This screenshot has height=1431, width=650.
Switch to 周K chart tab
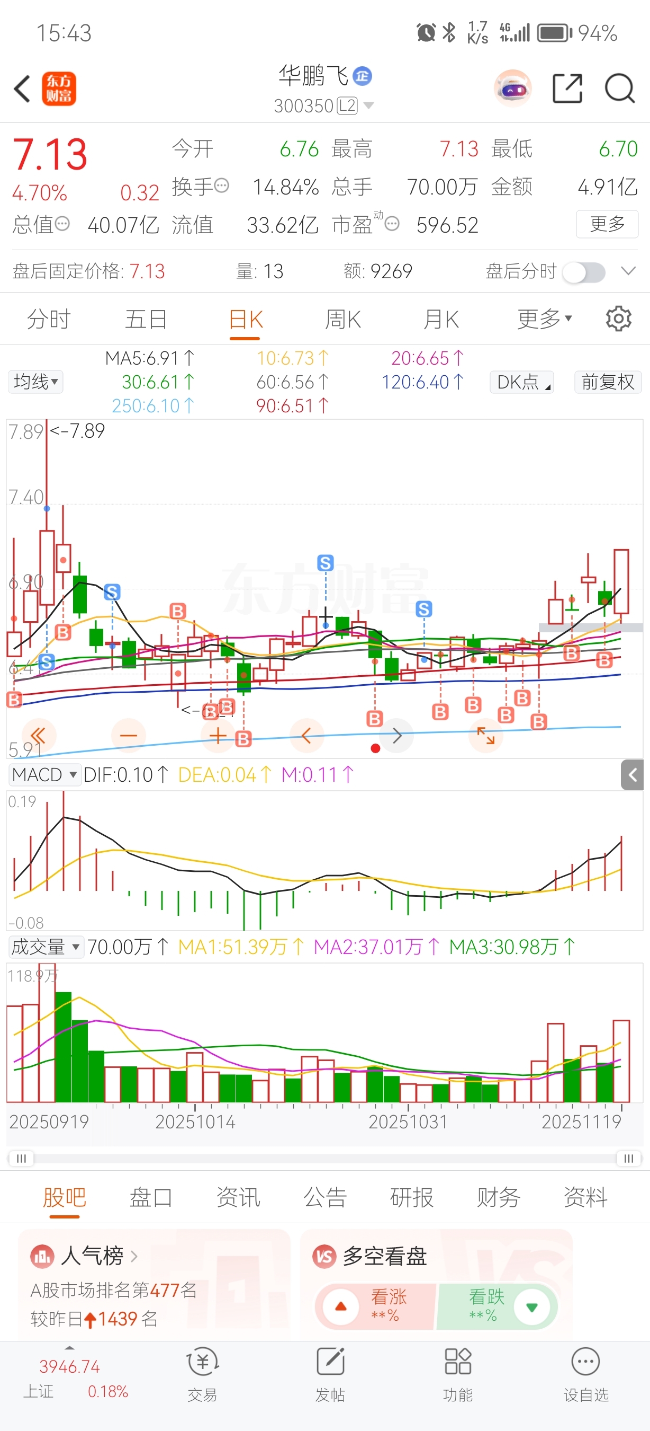tap(343, 319)
